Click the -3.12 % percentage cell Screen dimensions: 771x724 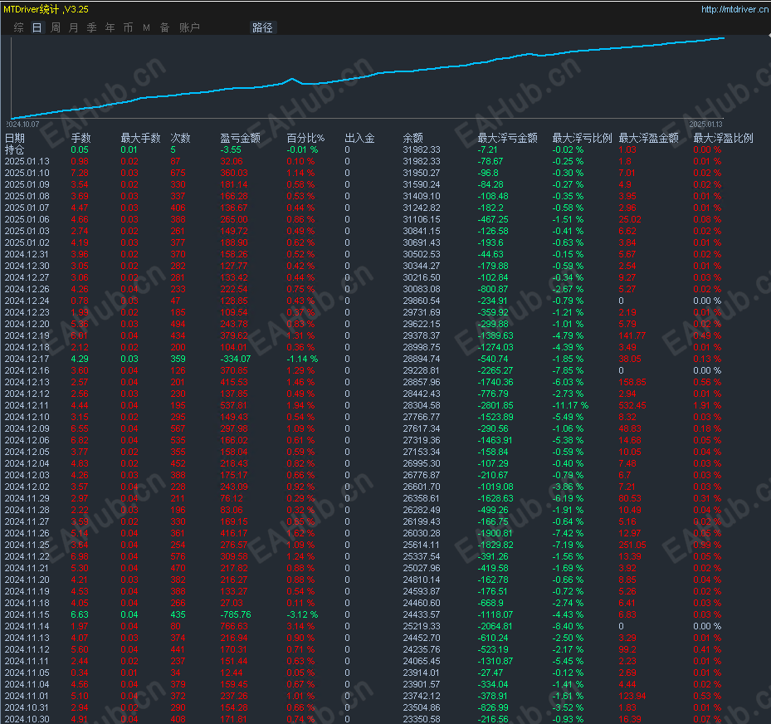coord(302,614)
